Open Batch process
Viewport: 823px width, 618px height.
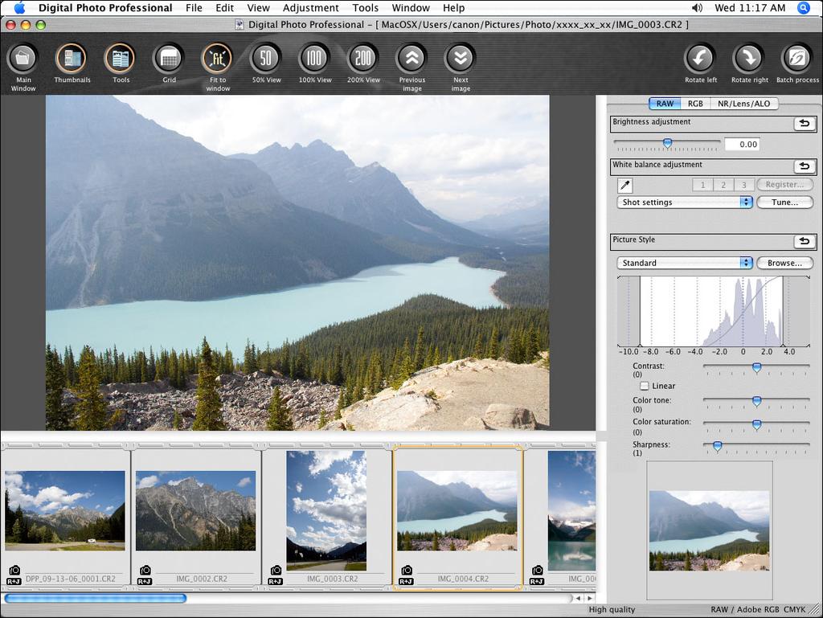(x=797, y=58)
